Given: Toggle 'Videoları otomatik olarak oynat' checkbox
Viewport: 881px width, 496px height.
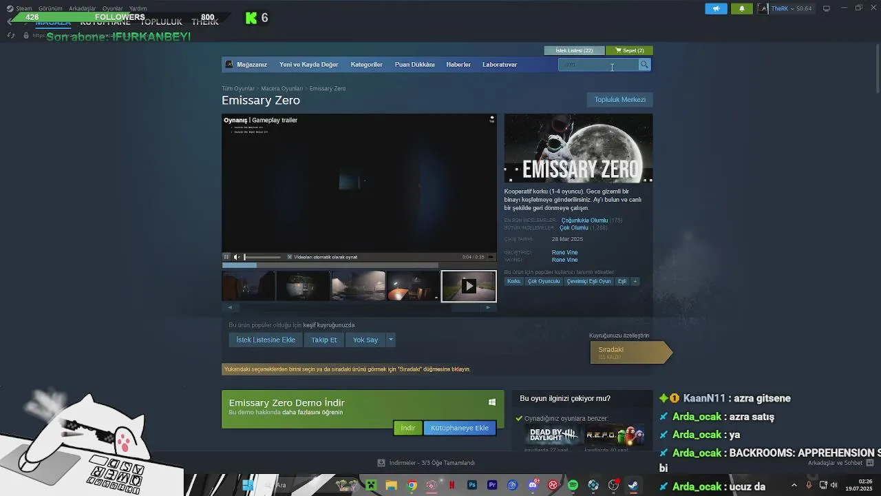Looking at the screenshot, I should point(290,257).
